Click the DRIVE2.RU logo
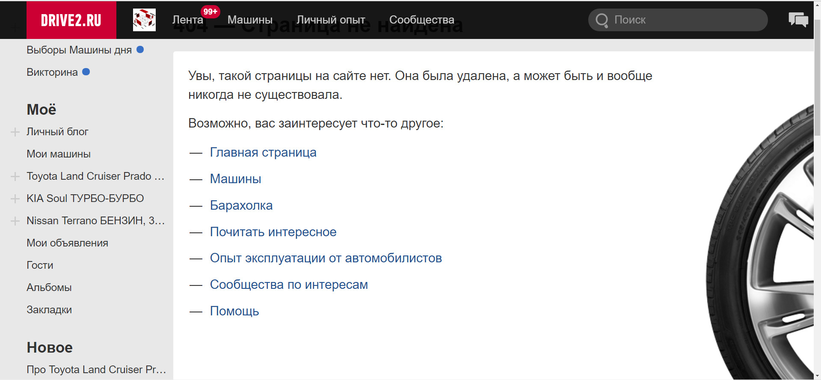The width and height of the screenshot is (821, 380). pos(71,20)
